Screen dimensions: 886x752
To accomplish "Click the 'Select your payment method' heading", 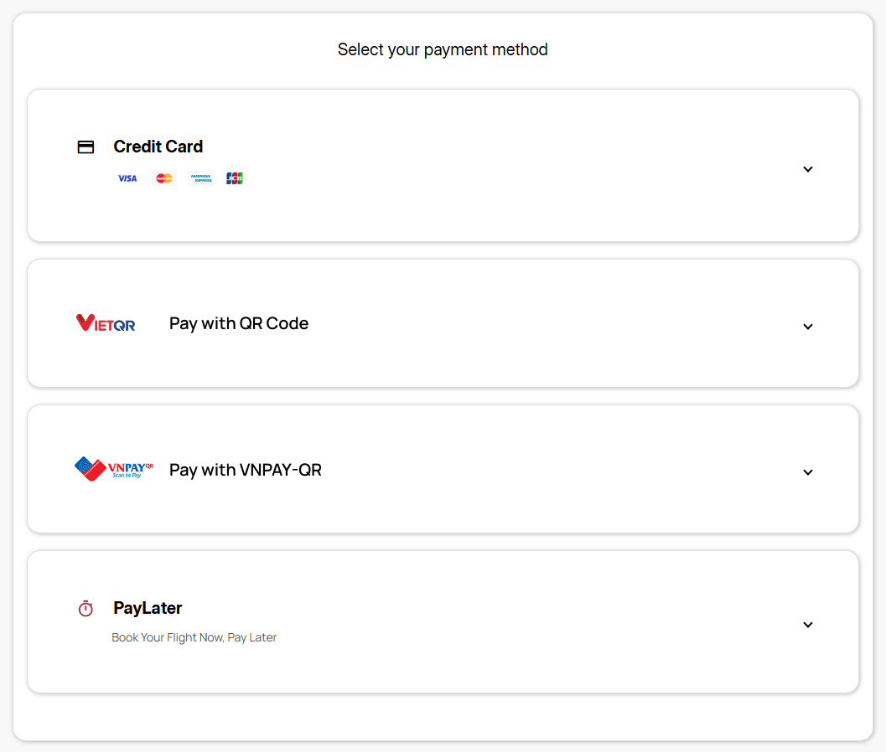I will [x=443, y=49].
